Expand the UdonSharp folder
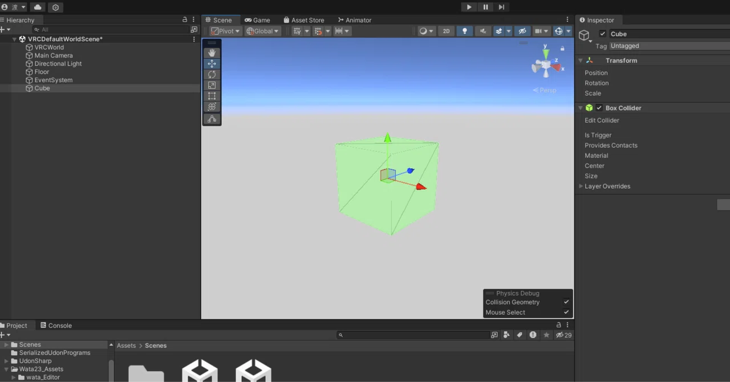This screenshot has height=382, width=730. pyautogui.click(x=6, y=361)
